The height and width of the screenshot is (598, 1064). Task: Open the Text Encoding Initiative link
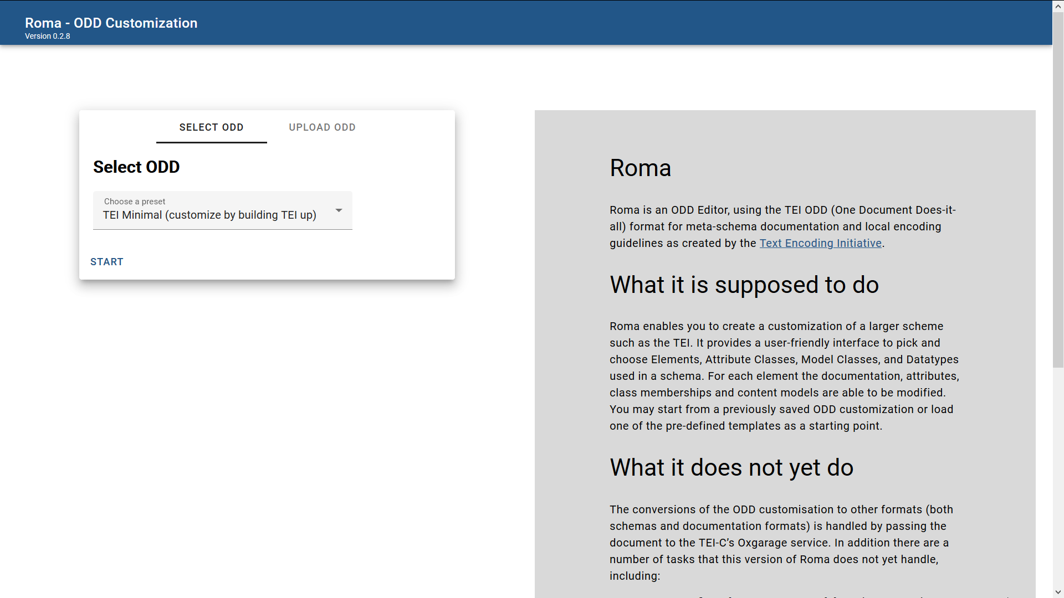point(820,243)
